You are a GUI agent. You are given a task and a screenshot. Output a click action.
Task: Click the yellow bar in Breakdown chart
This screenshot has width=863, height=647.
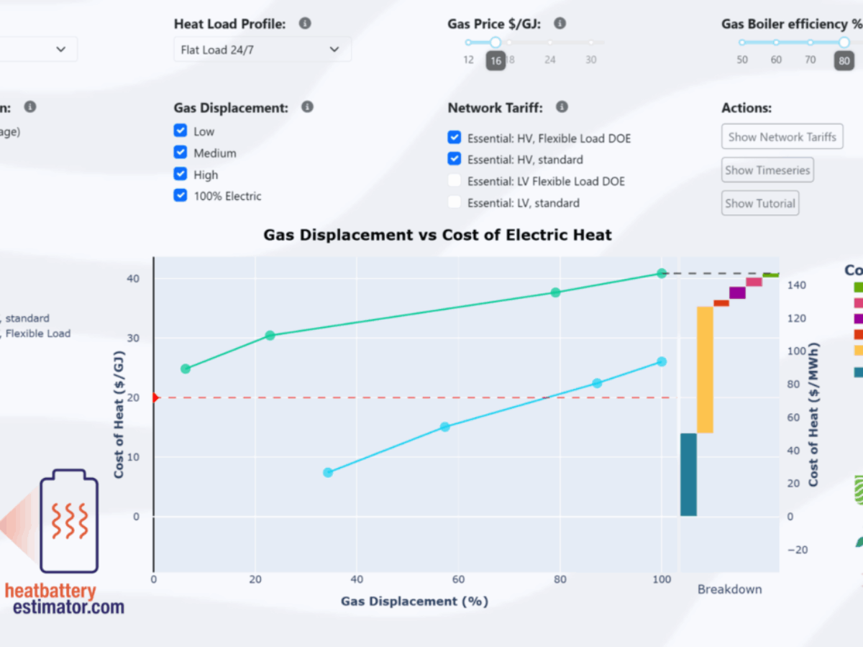point(705,370)
